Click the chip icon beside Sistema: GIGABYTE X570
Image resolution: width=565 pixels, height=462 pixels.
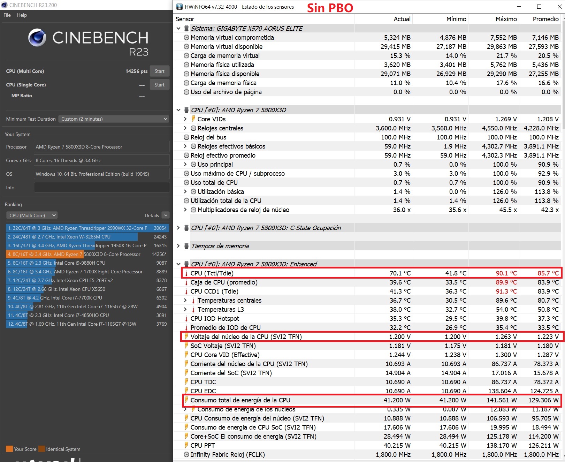click(186, 29)
